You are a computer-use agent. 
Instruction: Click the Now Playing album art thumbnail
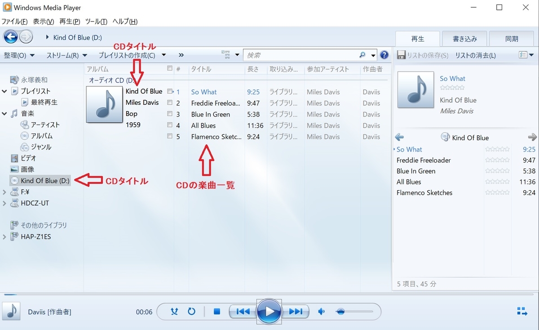coord(416,90)
